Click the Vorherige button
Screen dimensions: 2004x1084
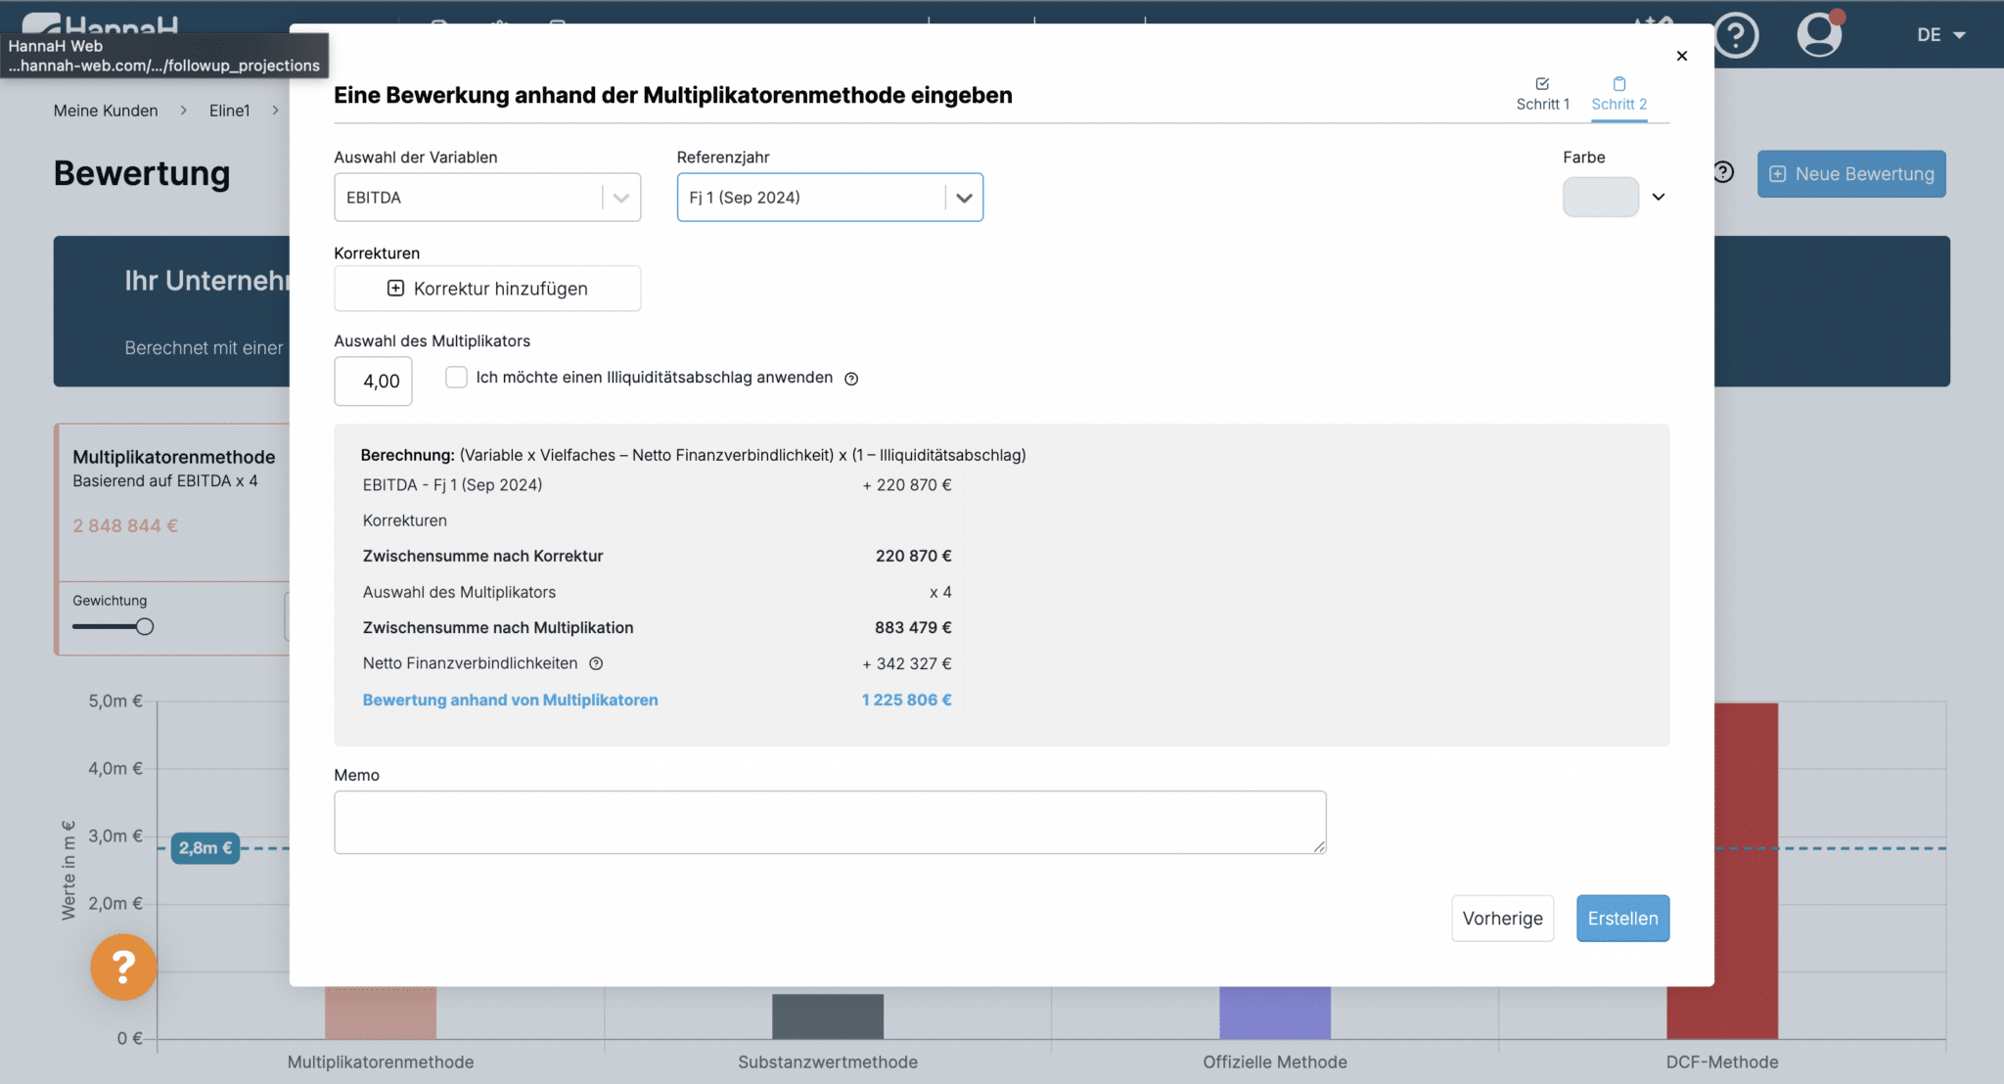(x=1502, y=918)
